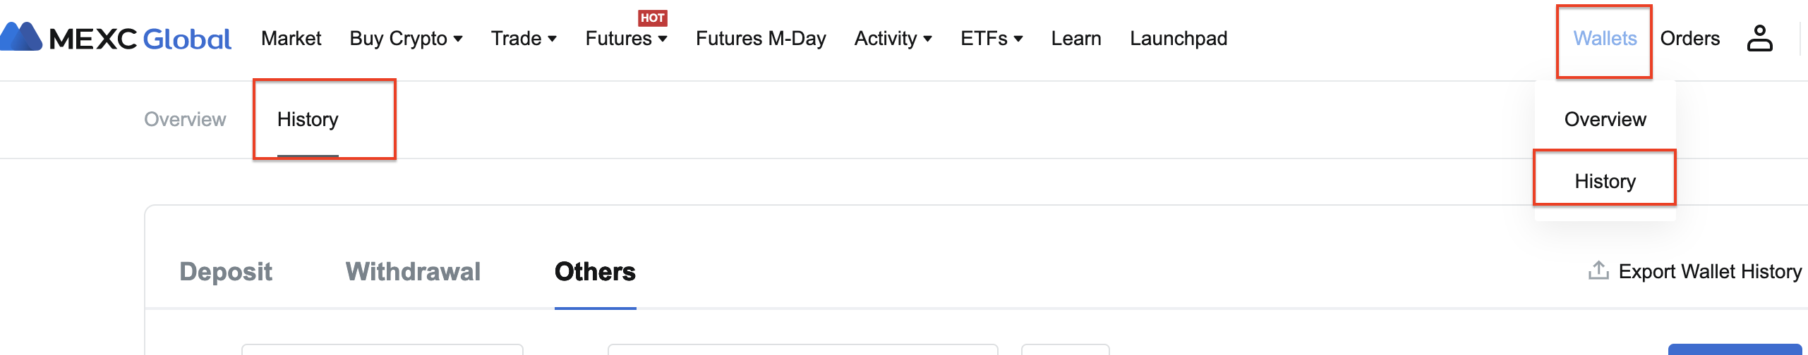This screenshot has width=1808, height=355.
Task: Select History in the Wallets dropdown
Action: click(1605, 181)
